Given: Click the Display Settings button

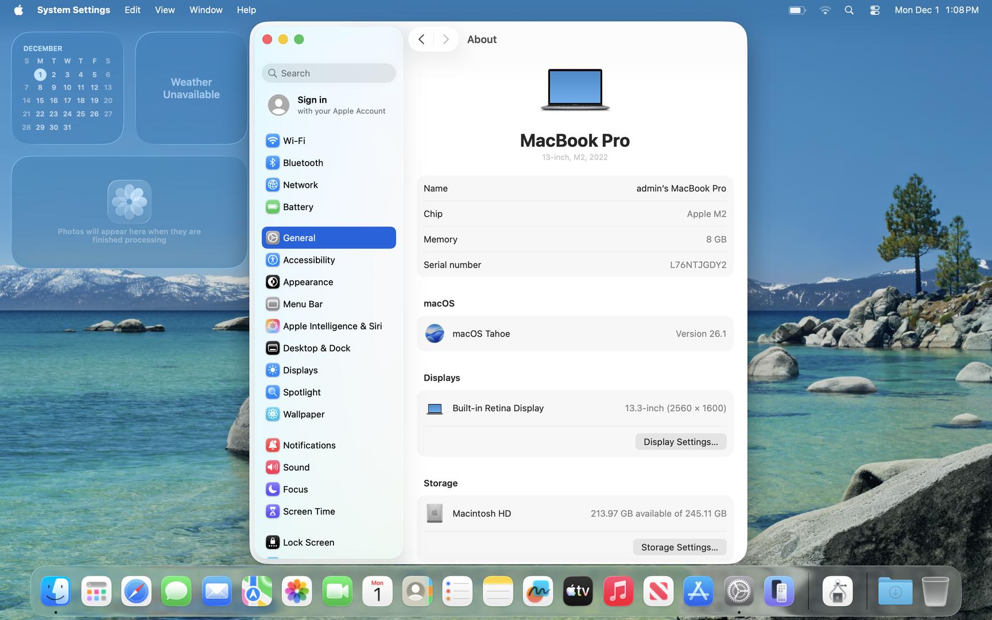Looking at the screenshot, I should [x=680, y=442].
